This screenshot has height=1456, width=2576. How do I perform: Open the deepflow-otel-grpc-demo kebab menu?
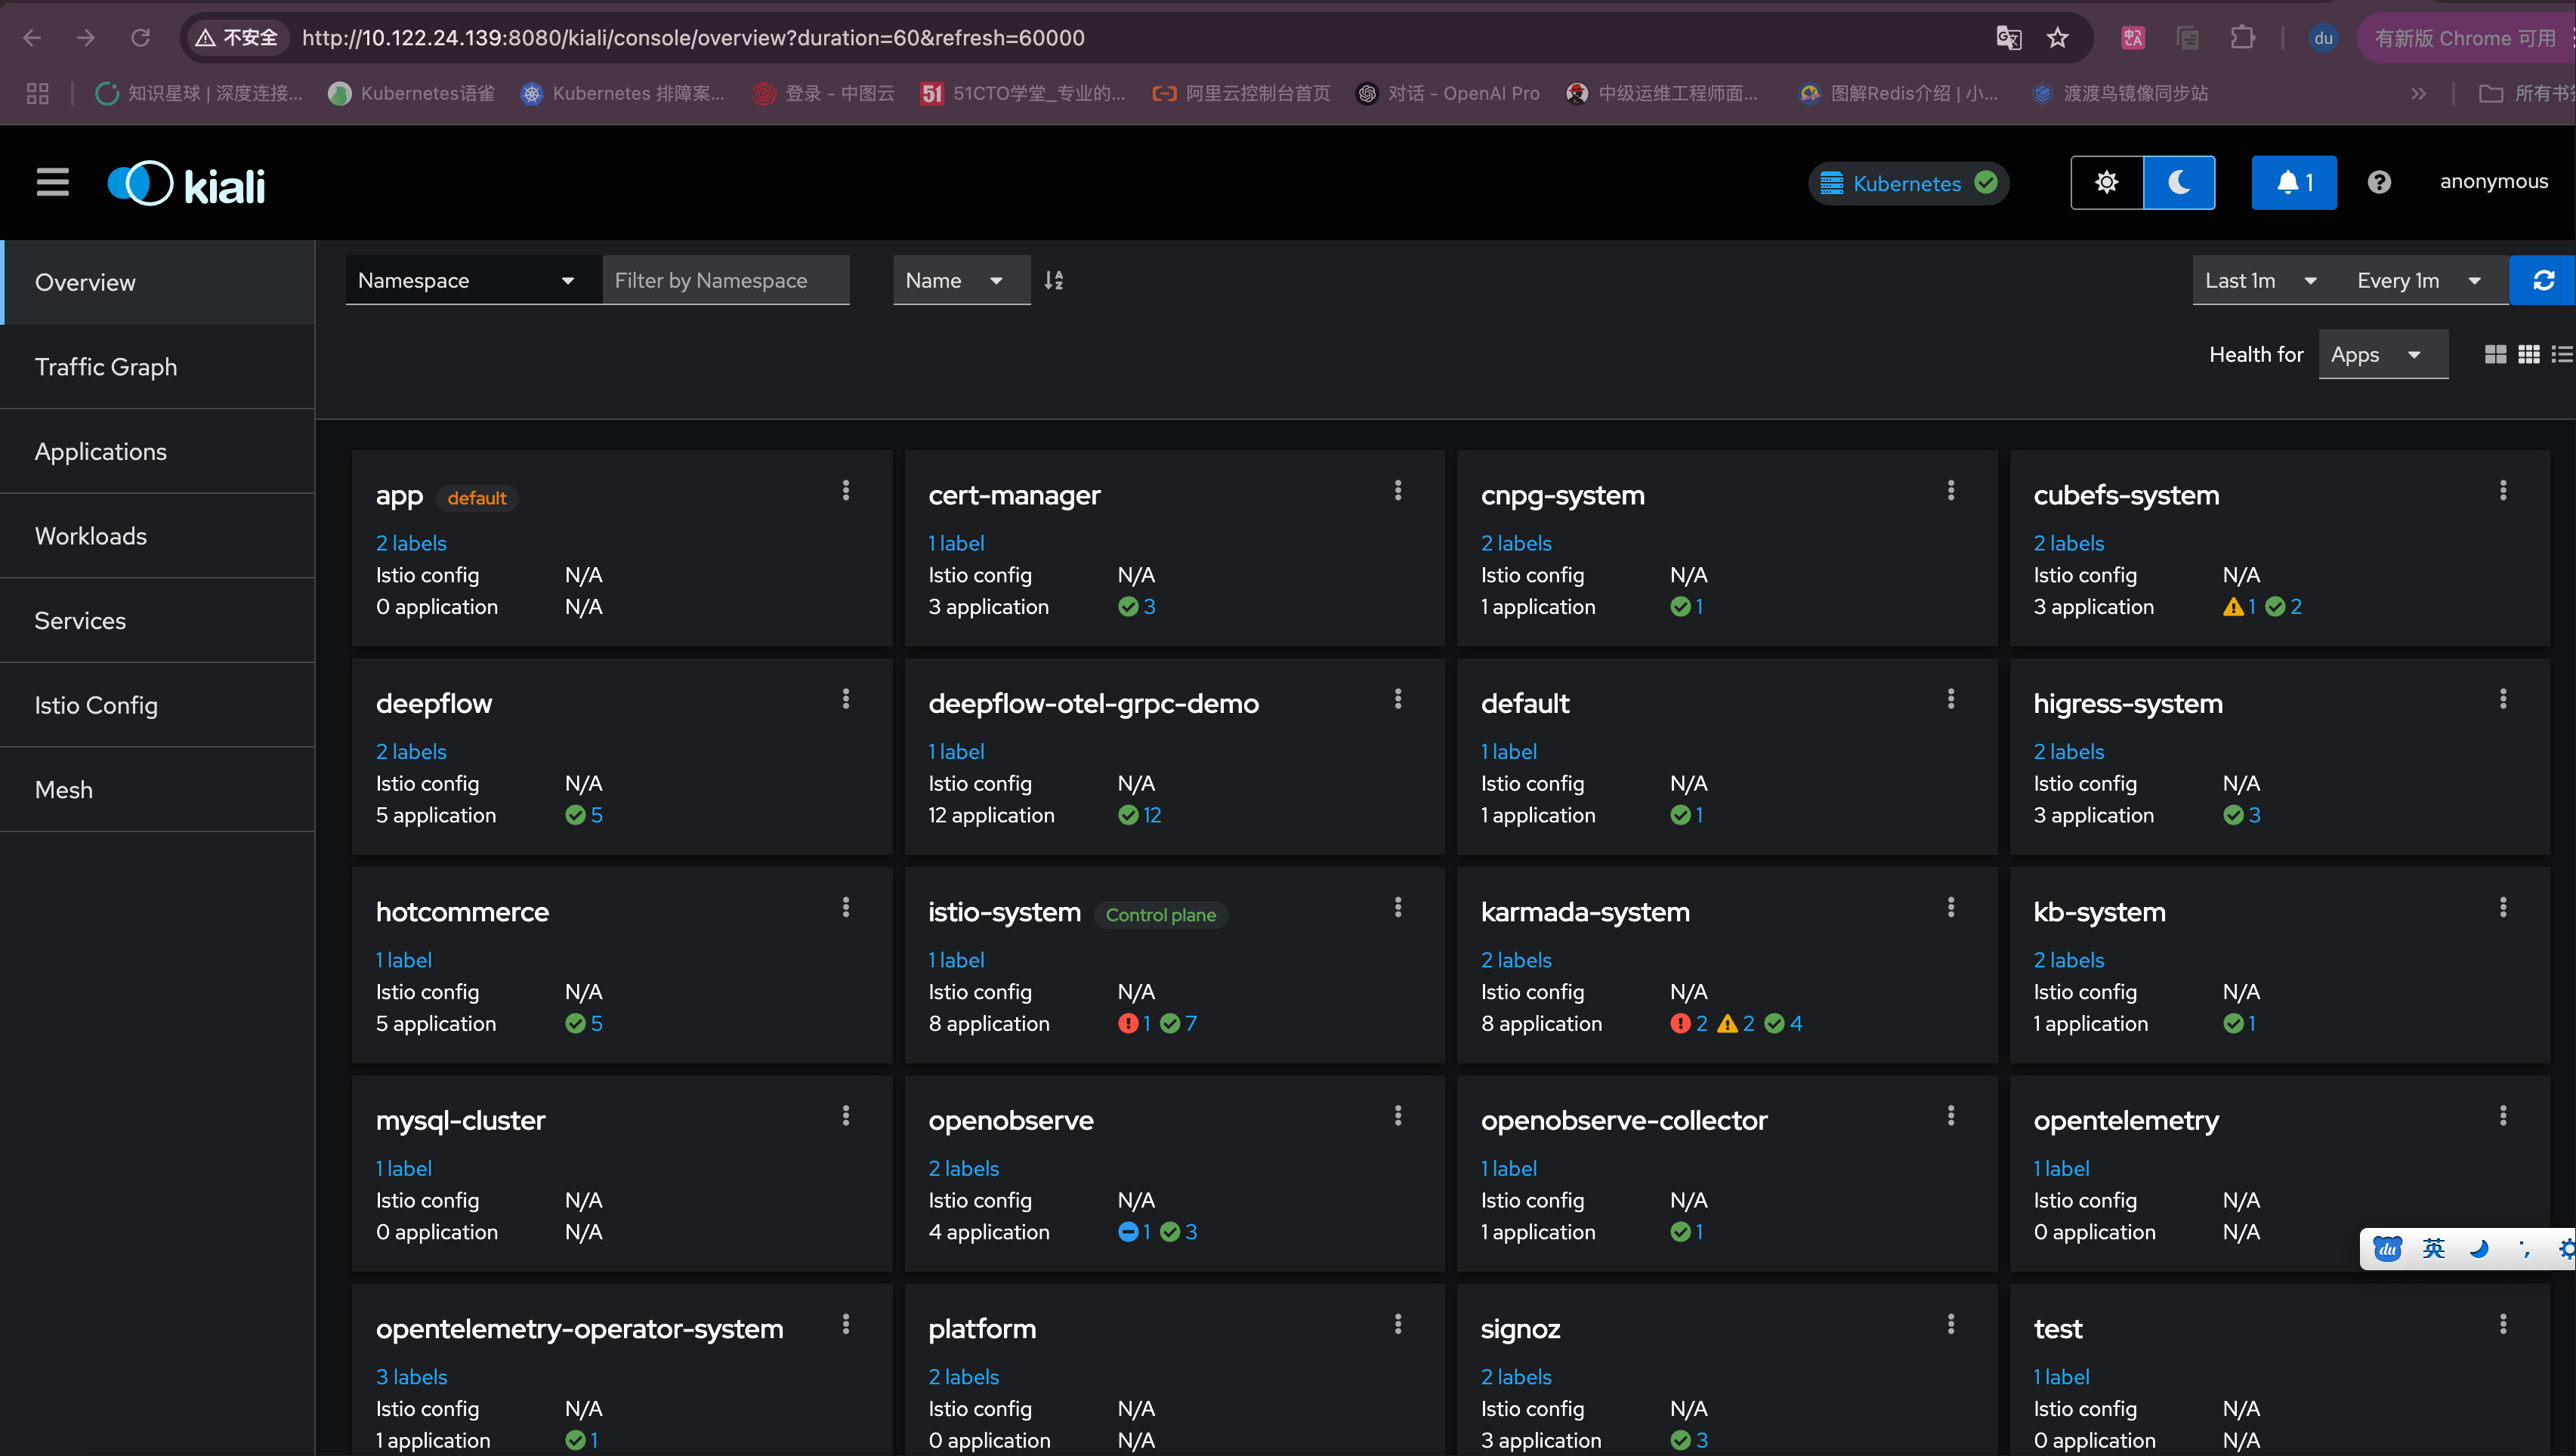click(x=1398, y=699)
